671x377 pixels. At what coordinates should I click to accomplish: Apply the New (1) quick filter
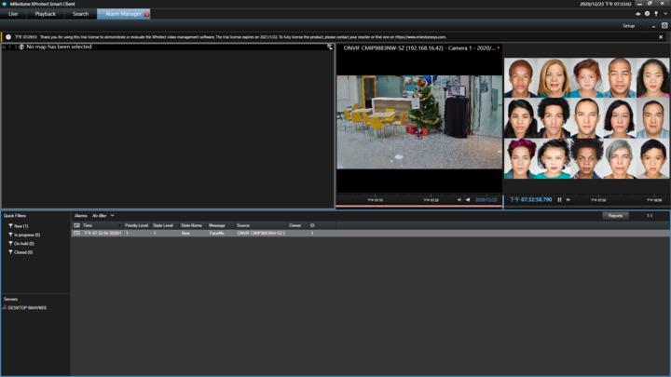(x=20, y=226)
